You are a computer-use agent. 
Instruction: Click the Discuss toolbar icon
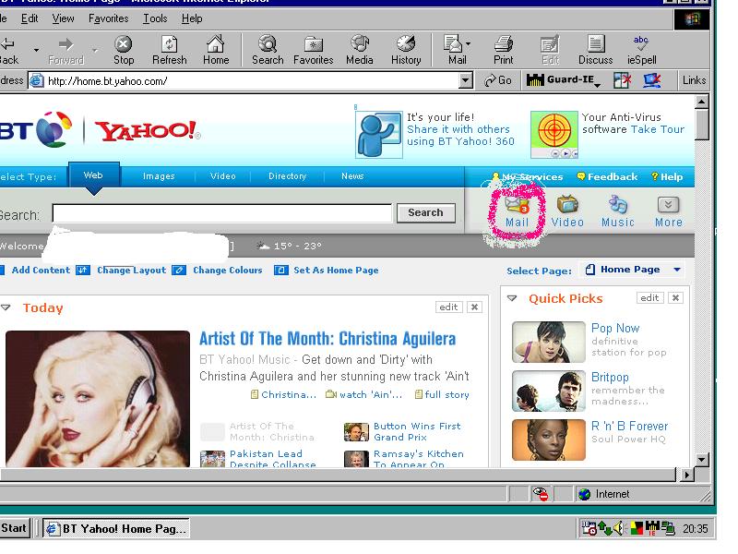pyautogui.click(x=595, y=50)
